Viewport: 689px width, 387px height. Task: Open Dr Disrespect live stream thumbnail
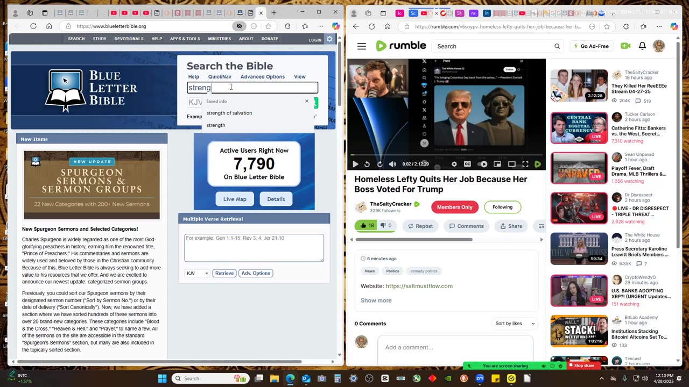click(x=579, y=208)
